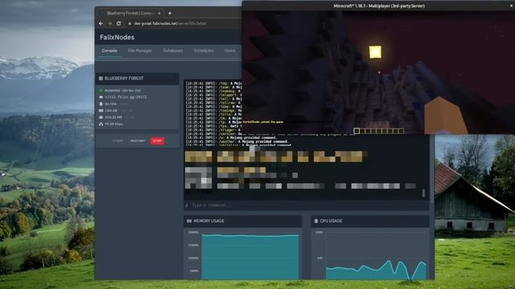This screenshot has width=515, height=289.
Task: Click the memory usage stat icon in sidebar
Action: click(101, 111)
